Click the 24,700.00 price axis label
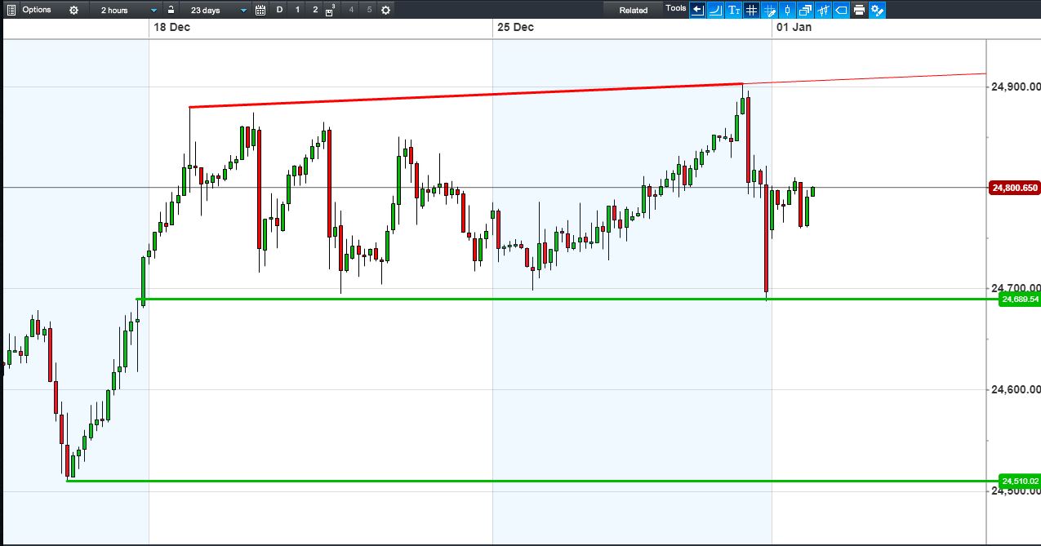1041x546 pixels. [x=1016, y=288]
